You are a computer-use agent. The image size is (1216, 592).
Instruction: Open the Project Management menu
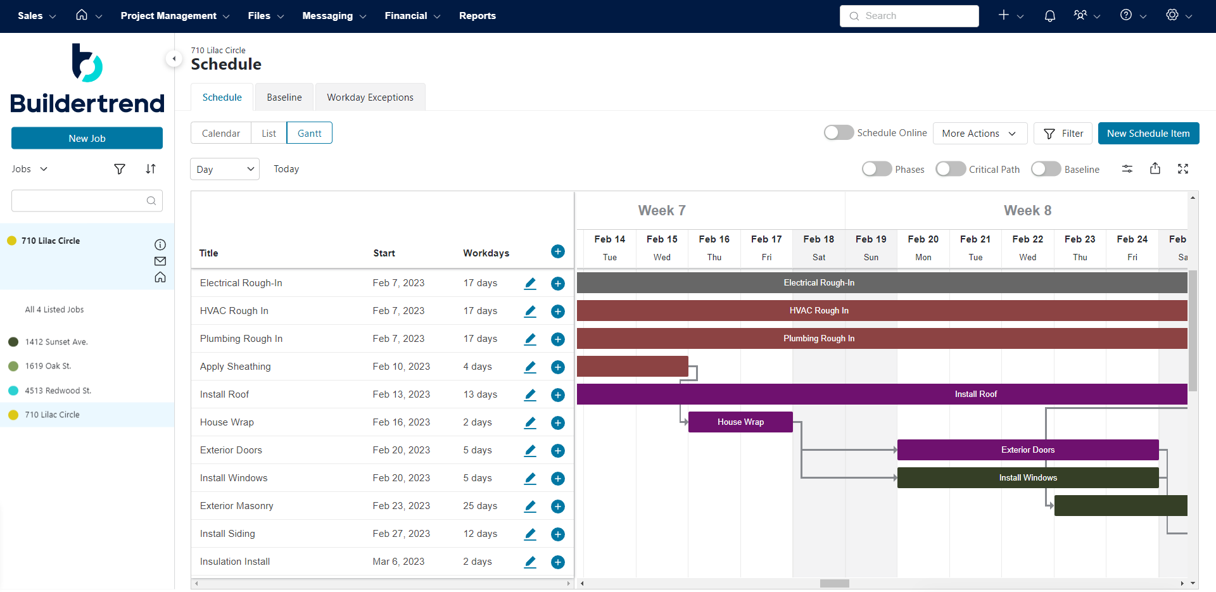pos(169,16)
